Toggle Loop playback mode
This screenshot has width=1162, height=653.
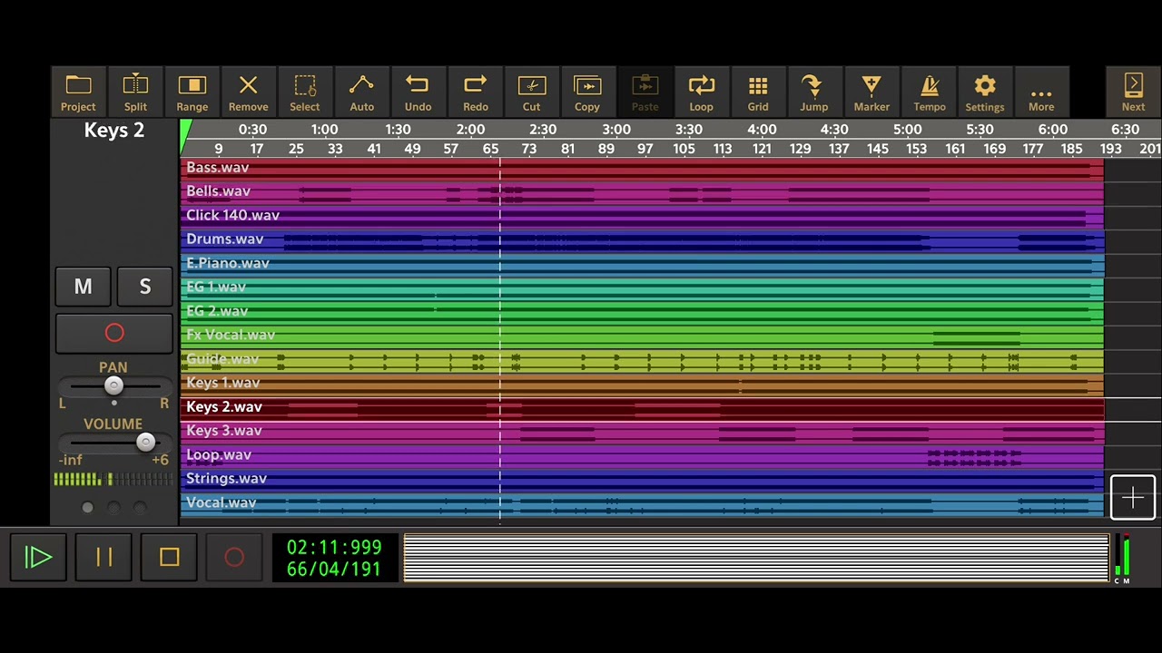pos(701,93)
